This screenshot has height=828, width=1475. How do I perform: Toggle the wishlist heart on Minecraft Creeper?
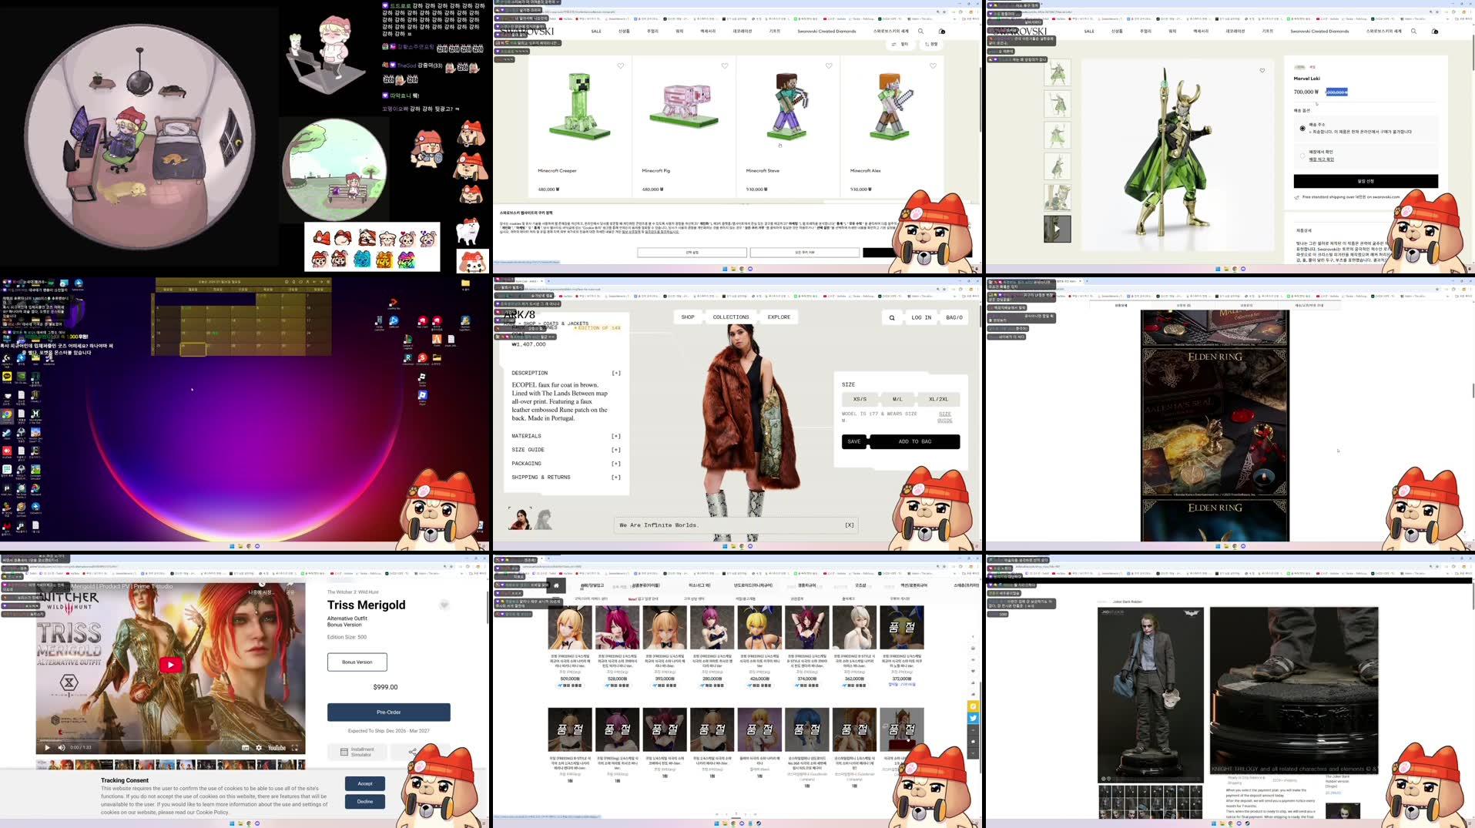point(621,66)
